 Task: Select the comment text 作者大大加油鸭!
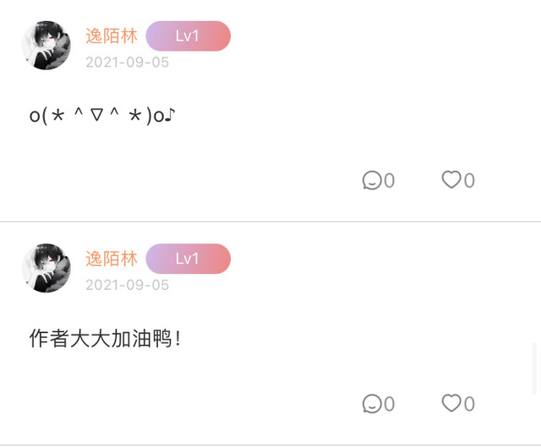tap(105, 338)
